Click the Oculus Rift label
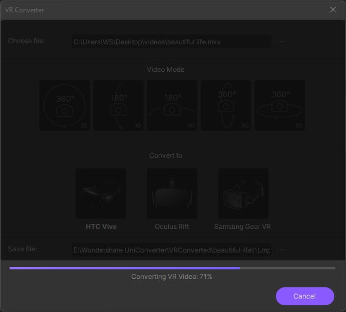346x312 pixels. 172,227
